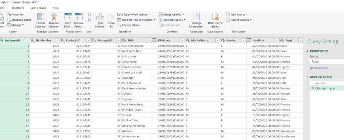
Task: Click Replace Values button
Action: click(130, 25)
